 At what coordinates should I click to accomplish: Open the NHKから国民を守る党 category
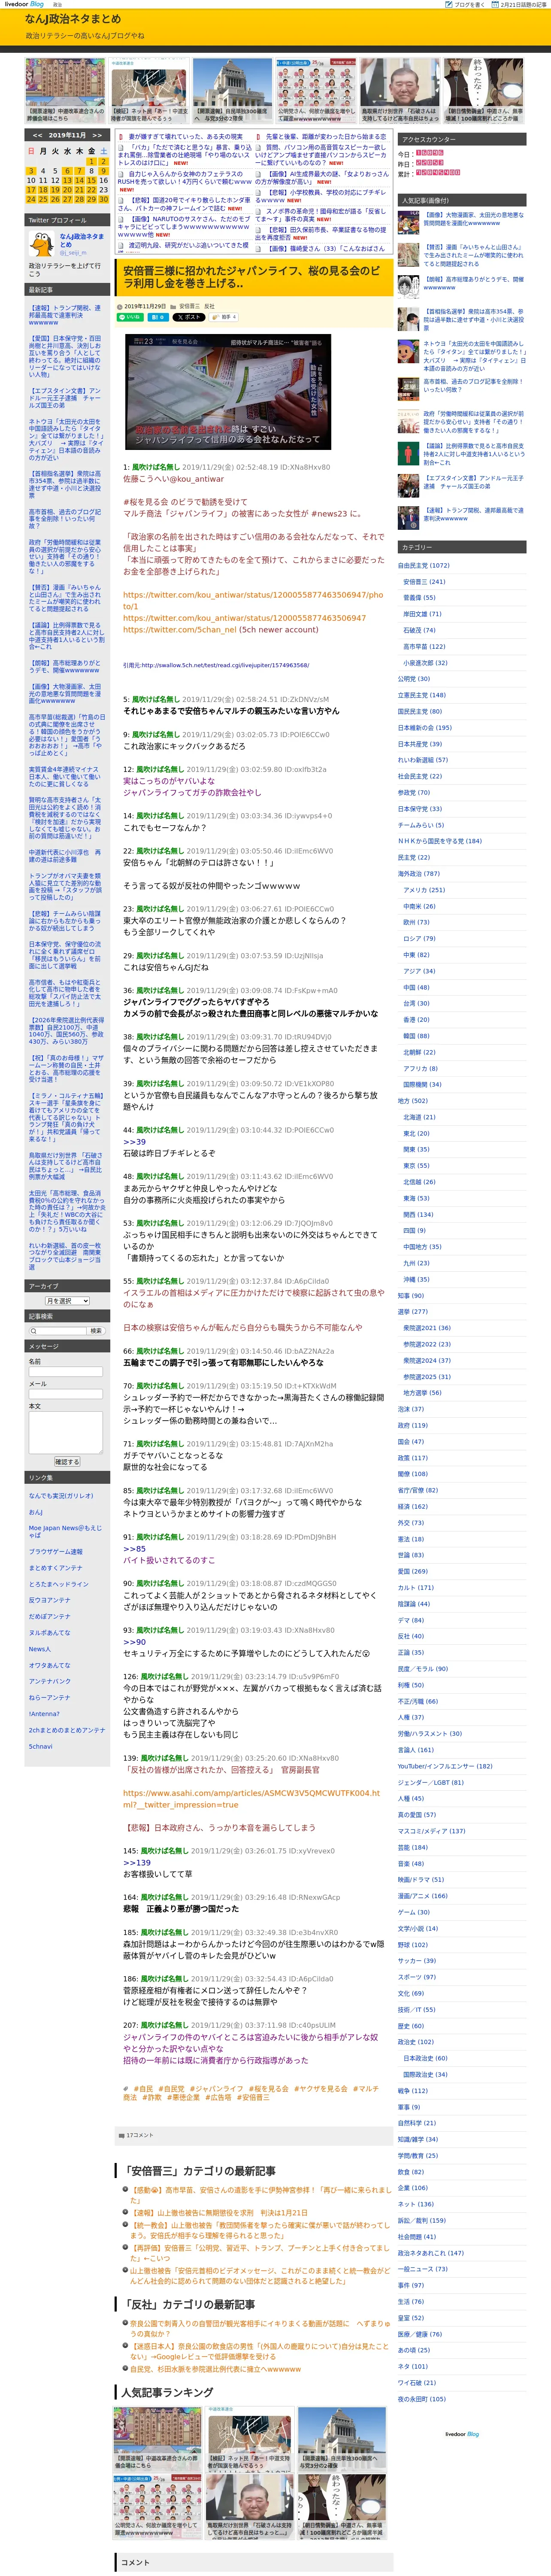pyautogui.click(x=440, y=841)
